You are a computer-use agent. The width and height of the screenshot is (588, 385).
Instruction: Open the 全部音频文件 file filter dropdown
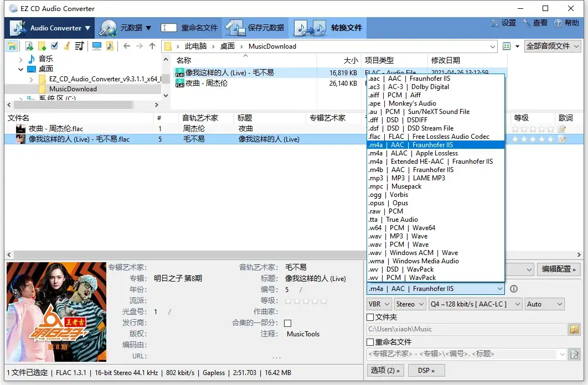547,46
